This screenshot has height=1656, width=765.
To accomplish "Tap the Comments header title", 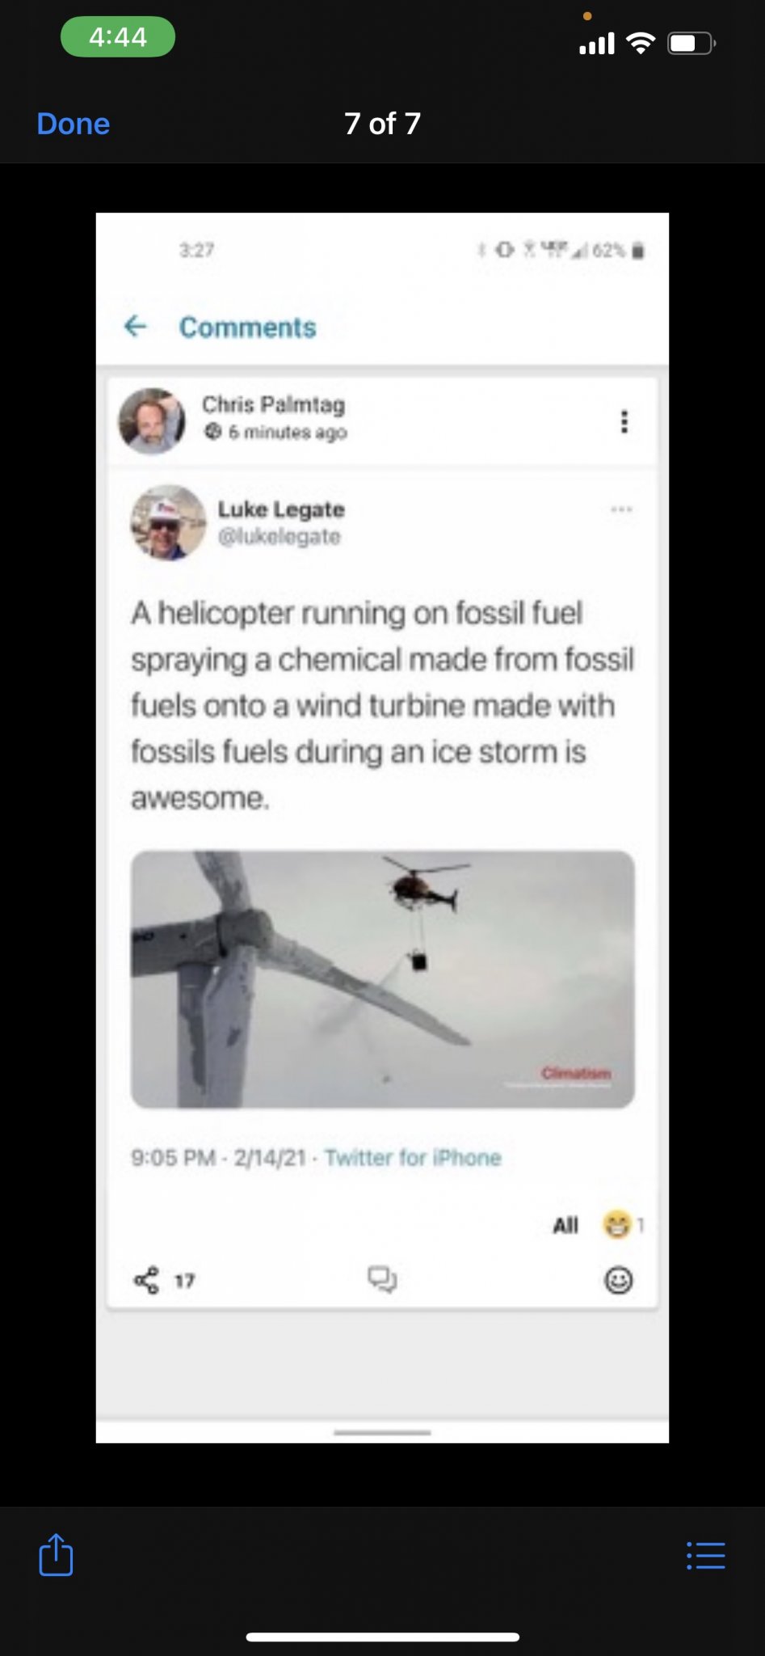I will pyautogui.click(x=248, y=327).
